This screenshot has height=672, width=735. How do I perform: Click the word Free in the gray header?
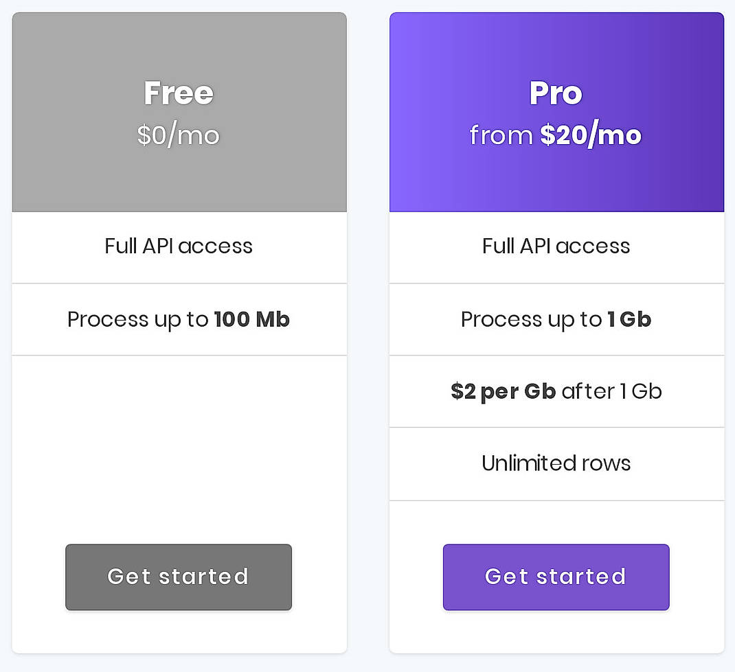click(178, 93)
